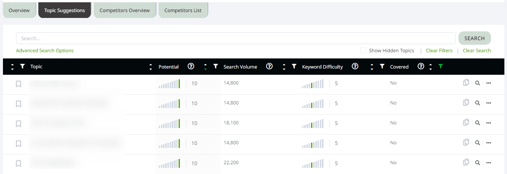Bookmark the topic with 22,200 search volume
This screenshot has height=174, width=507.
[x=19, y=164]
